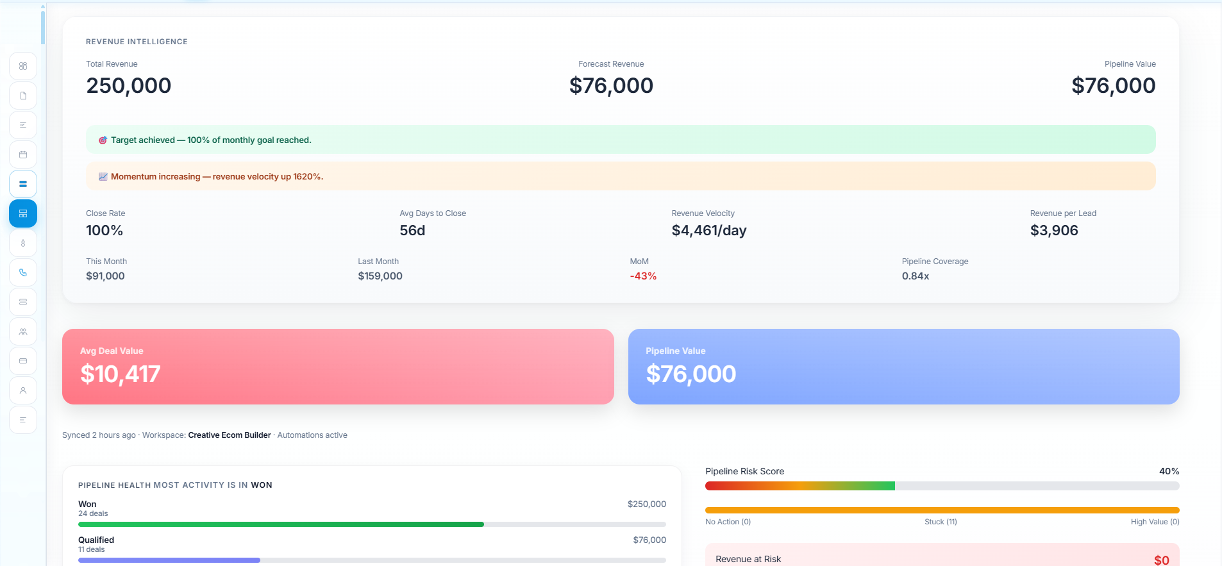Select the blue two-bar icon in sidebar
The height and width of the screenshot is (566, 1222).
[23, 184]
